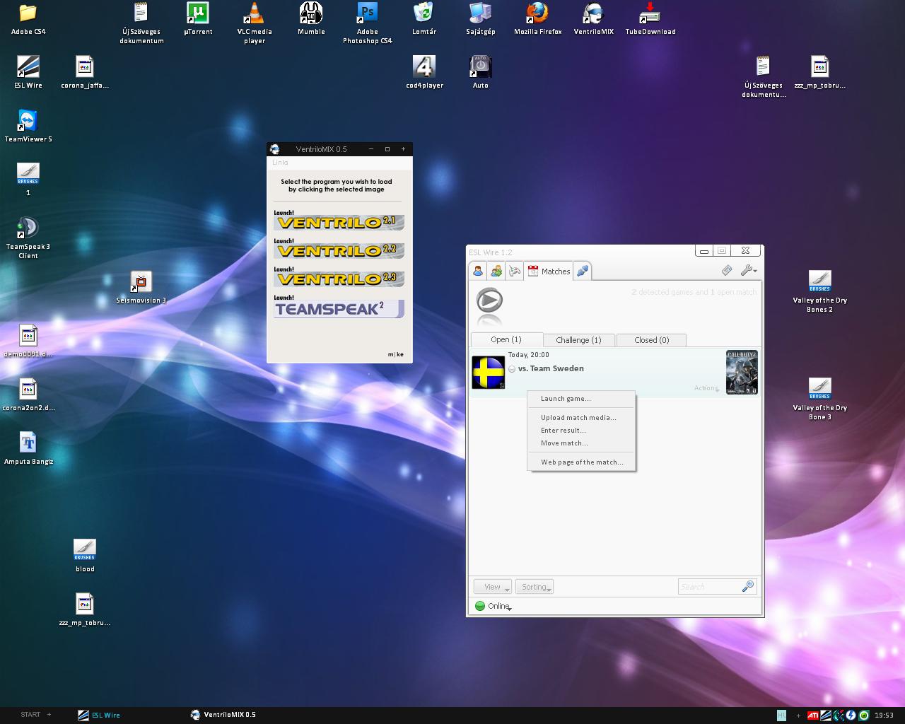This screenshot has height=724, width=905.
Task: Open the single-person contacts tab icon
Action: 478,271
